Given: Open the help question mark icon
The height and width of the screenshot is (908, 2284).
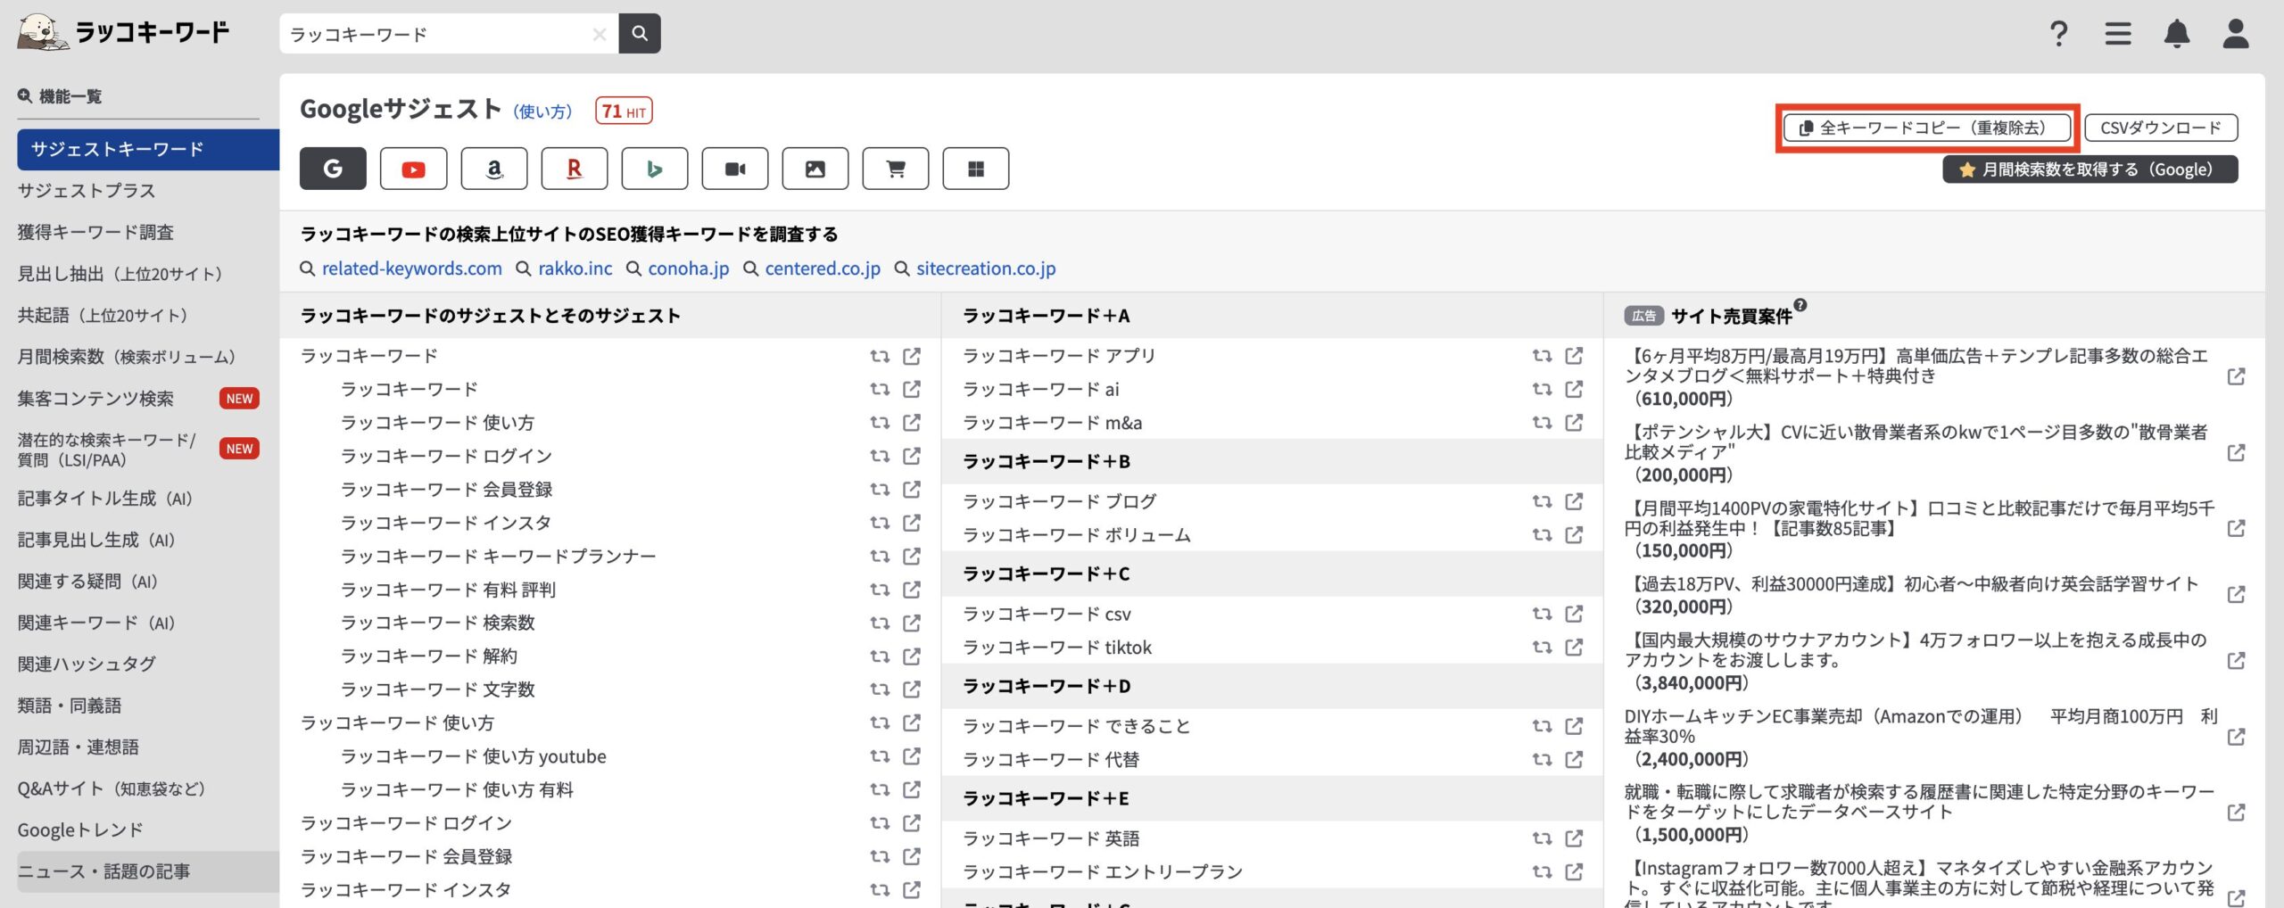Looking at the screenshot, I should click(x=2058, y=34).
